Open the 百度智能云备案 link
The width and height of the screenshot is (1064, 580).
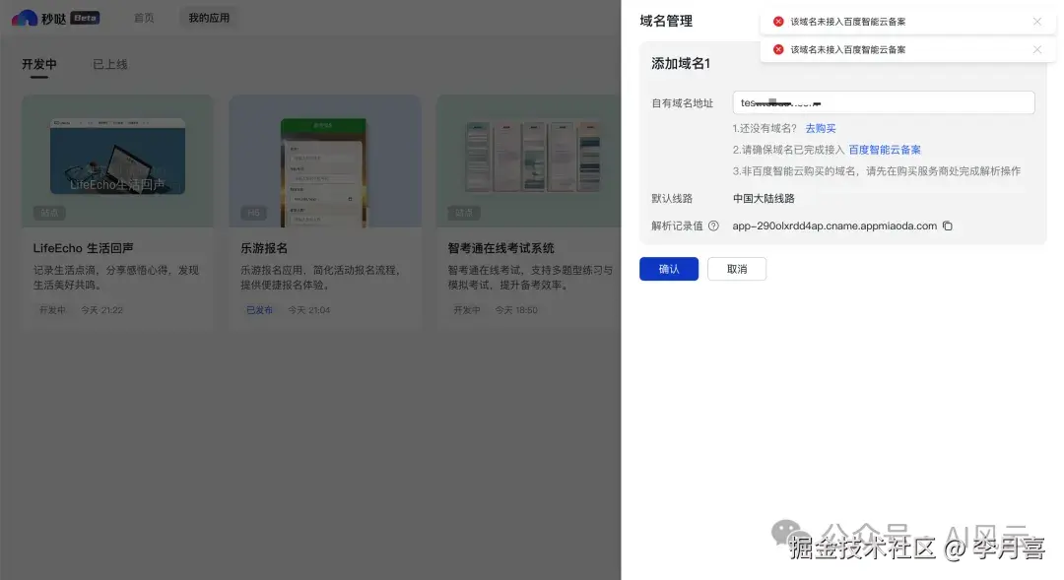coord(887,149)
